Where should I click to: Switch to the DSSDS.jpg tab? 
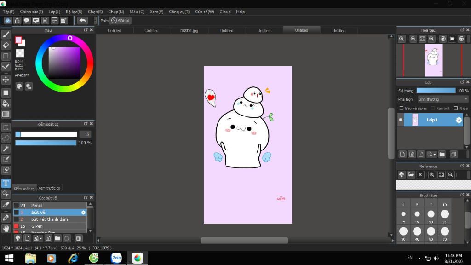(189, 31)
